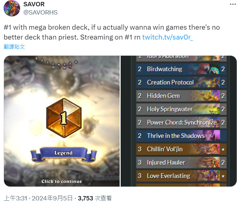
Task: Click the post timestamp 2024年9月5日
Action: 52,198
